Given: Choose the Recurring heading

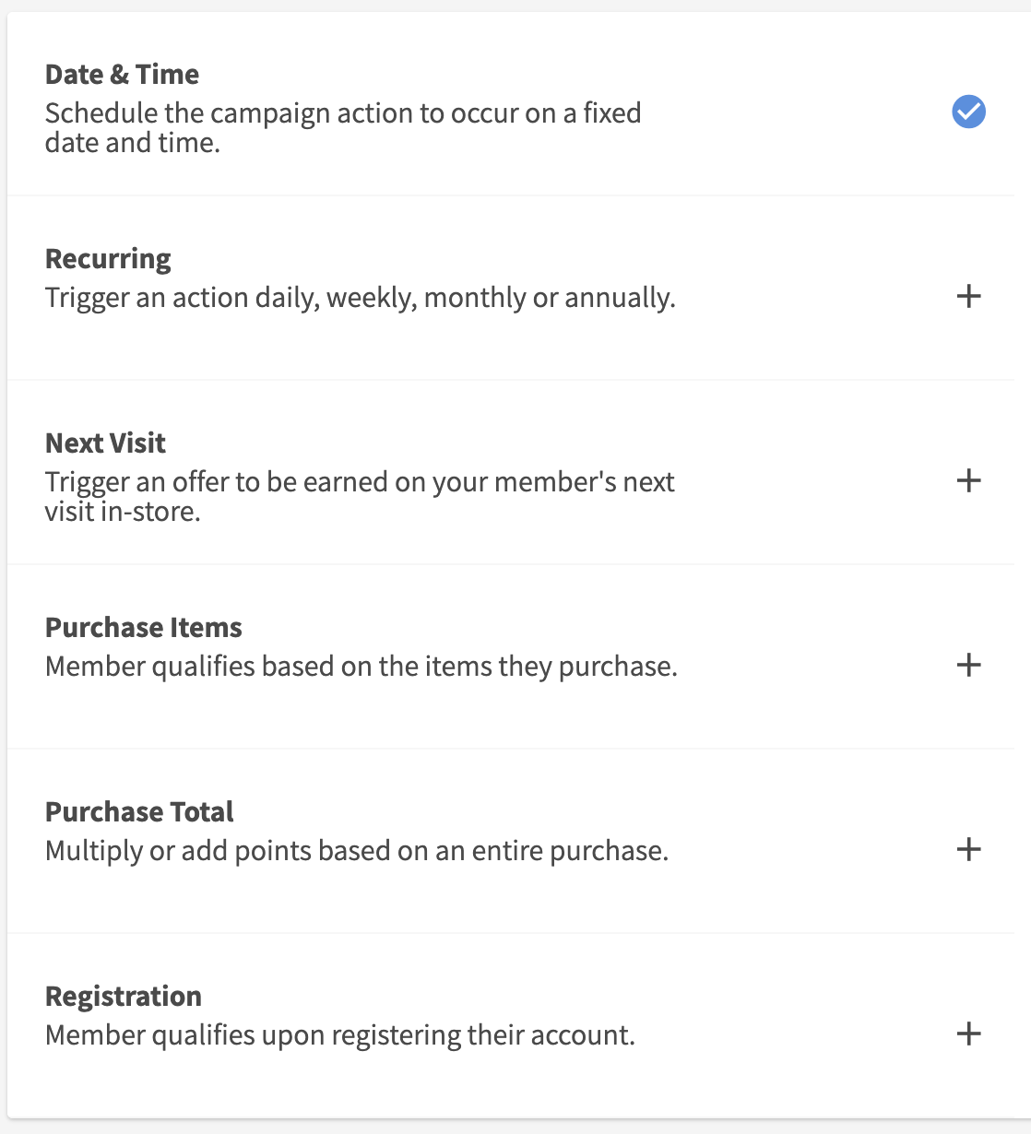Looking at the screenshot, I should [x=108, y=258].
